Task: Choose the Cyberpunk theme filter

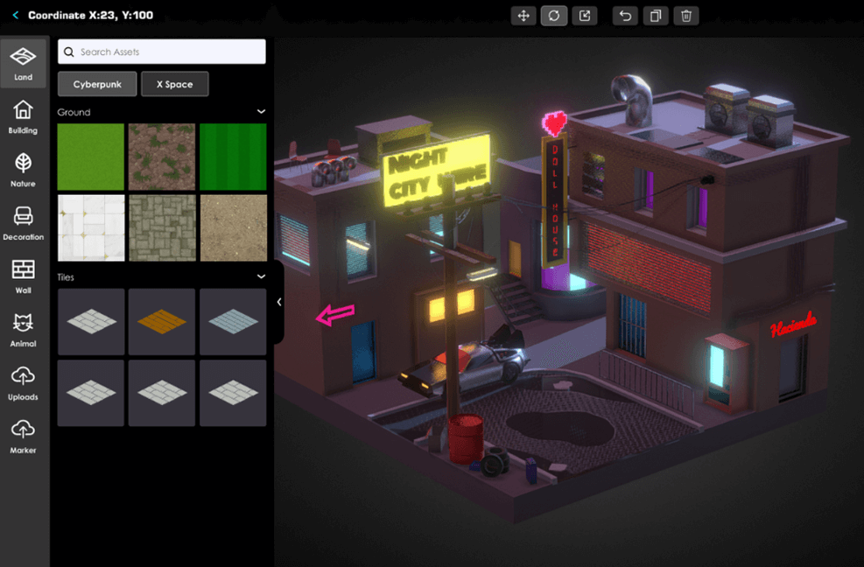Action: coord(97,84)
